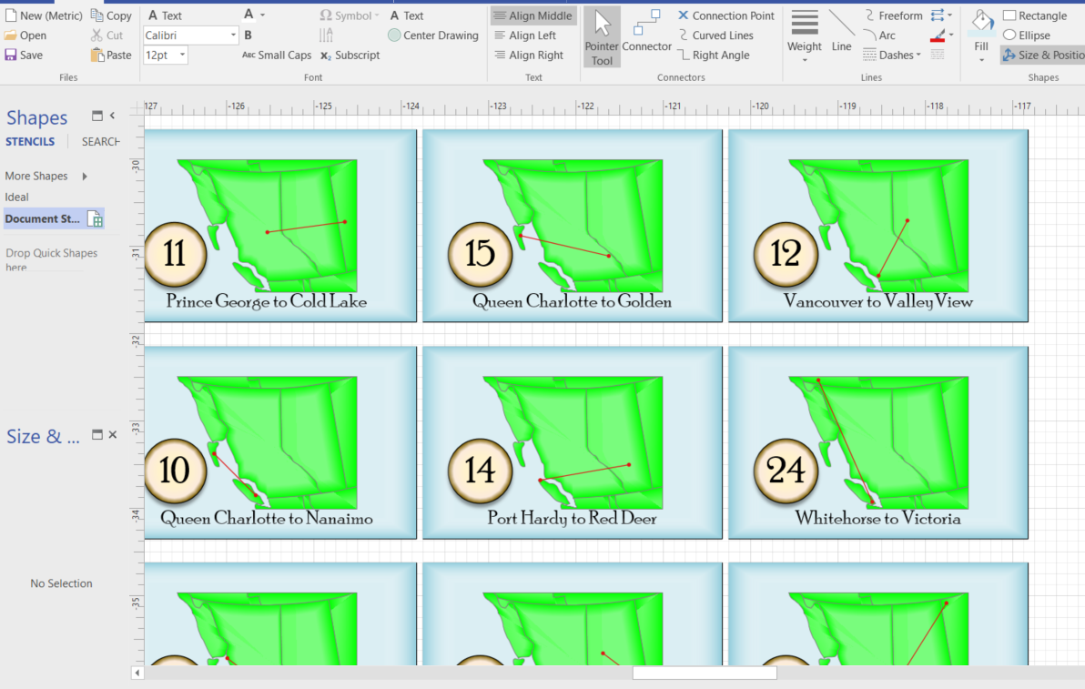Click the number 24 badge circle
Screen dimensions: 1085x689
[x=786, y=471]
